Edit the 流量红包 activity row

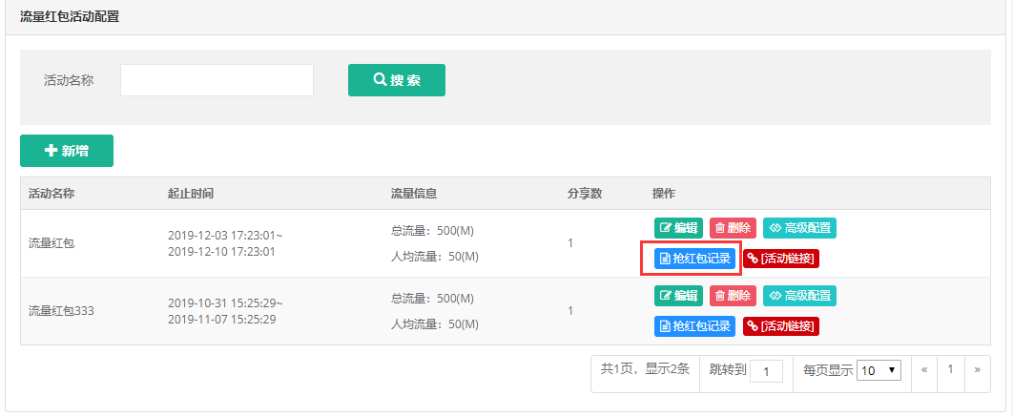point(678,227)
